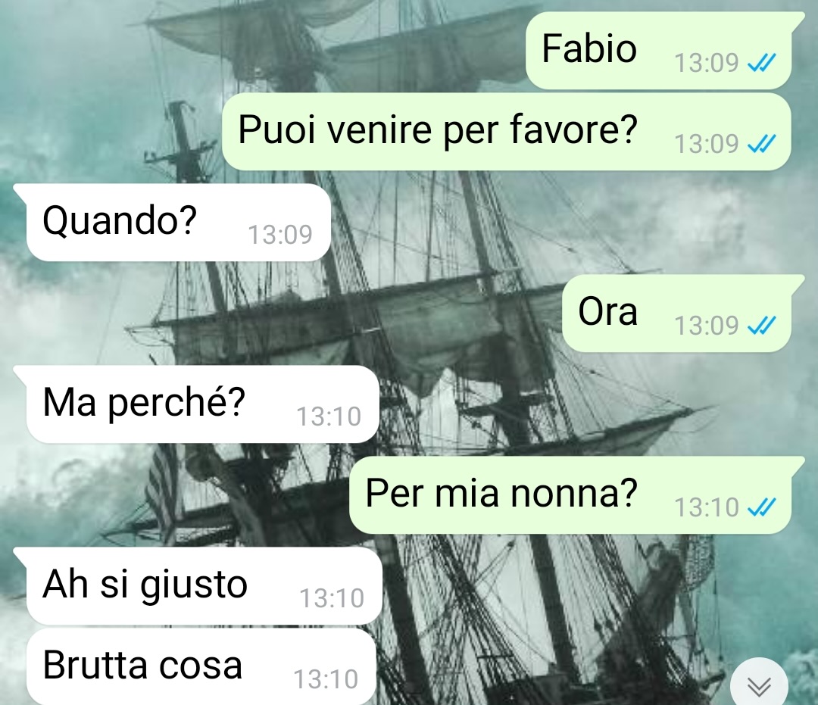
Task: Select the 'Puoi venire per favore?' message
Action: (x=507, y=132)
